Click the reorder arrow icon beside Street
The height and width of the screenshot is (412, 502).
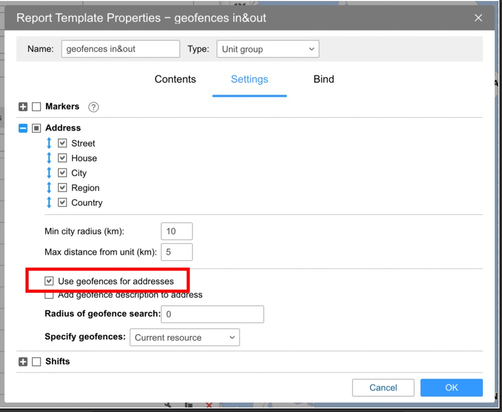click(49, 143)
